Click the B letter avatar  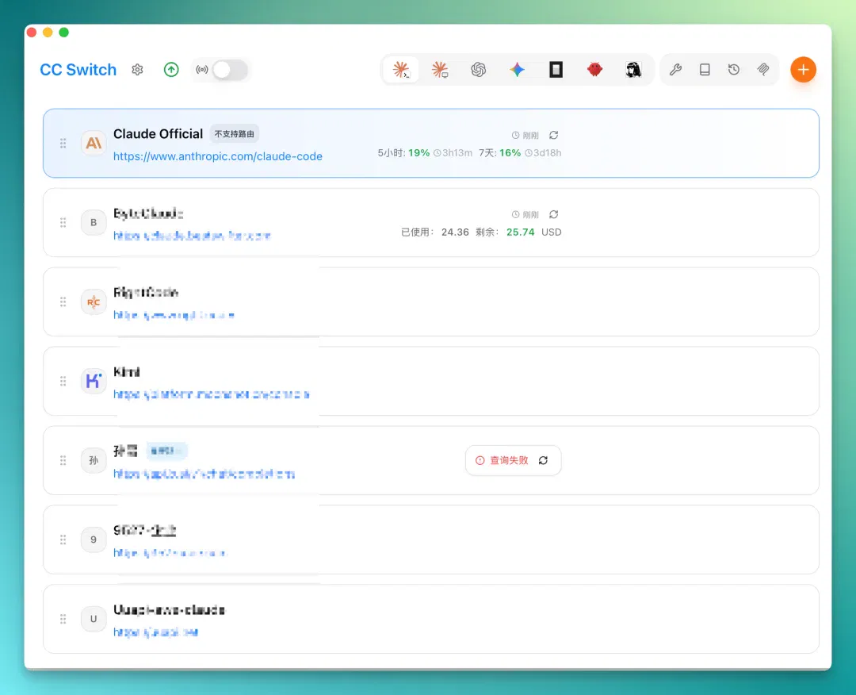(x=94, y=222)
